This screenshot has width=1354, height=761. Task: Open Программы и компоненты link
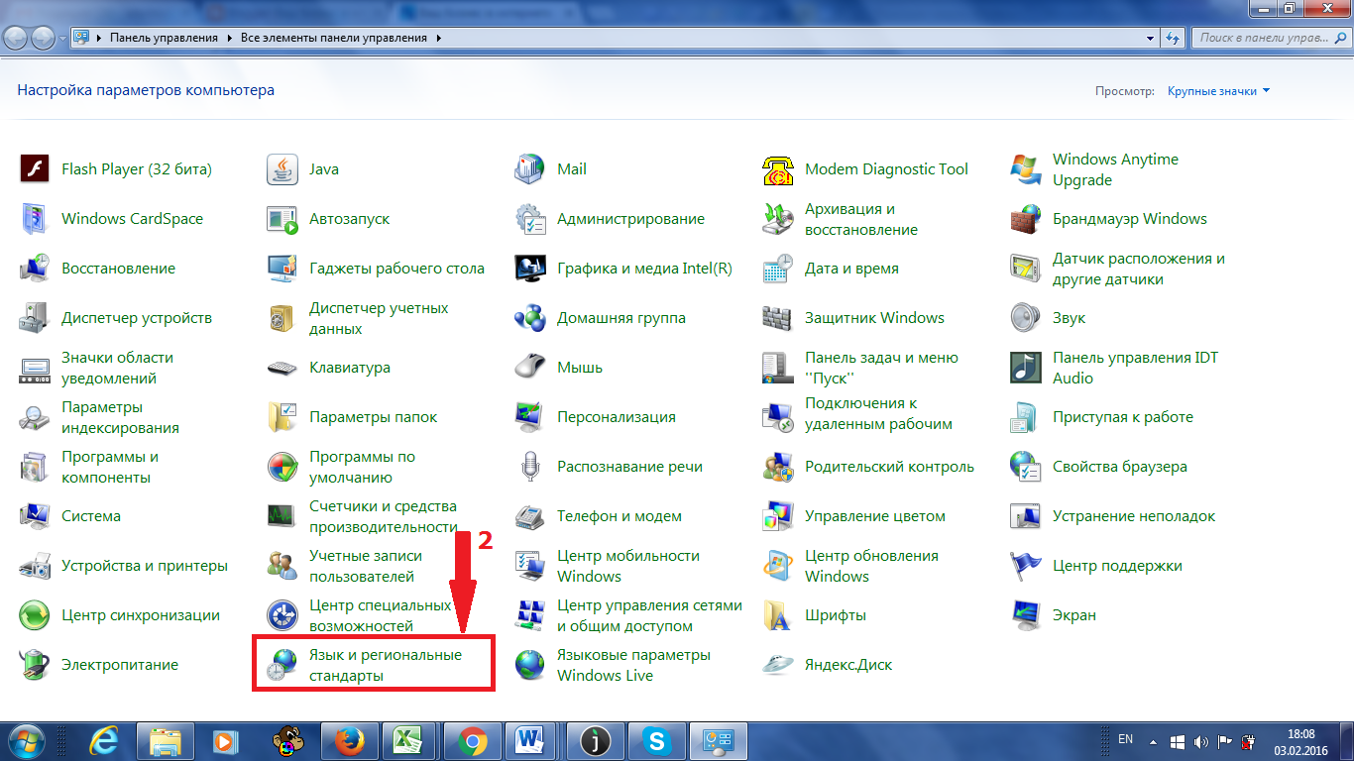tap(110, 467)
